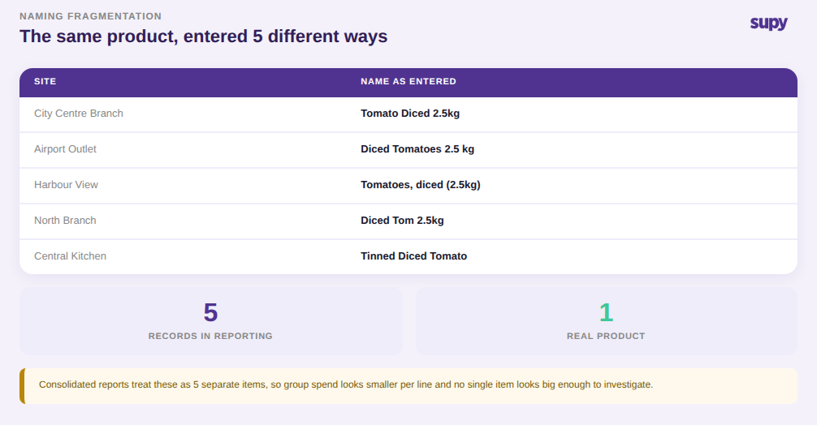This screenshot has height=425, width=817.
Task: Click the green number 1 stat
Action: click(x=606, y=312)
